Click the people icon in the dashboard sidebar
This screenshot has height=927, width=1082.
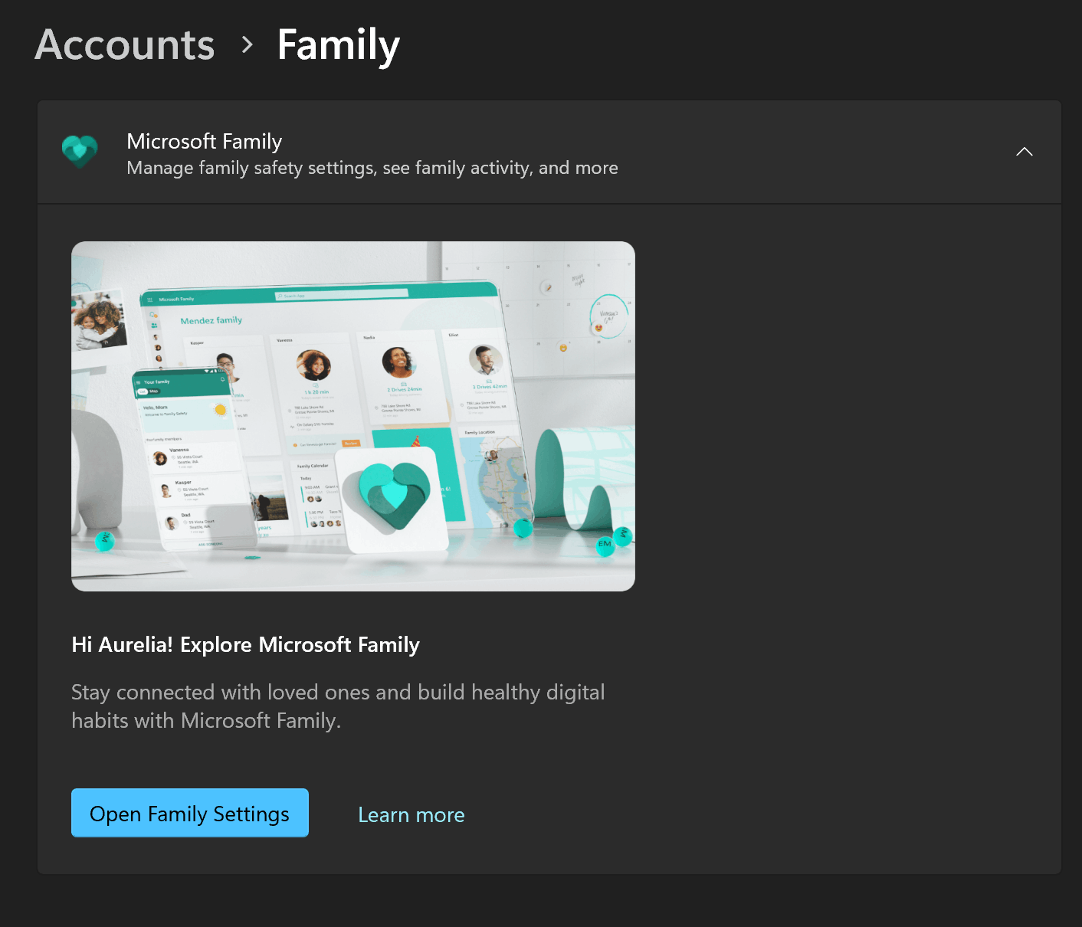(156, 324)
